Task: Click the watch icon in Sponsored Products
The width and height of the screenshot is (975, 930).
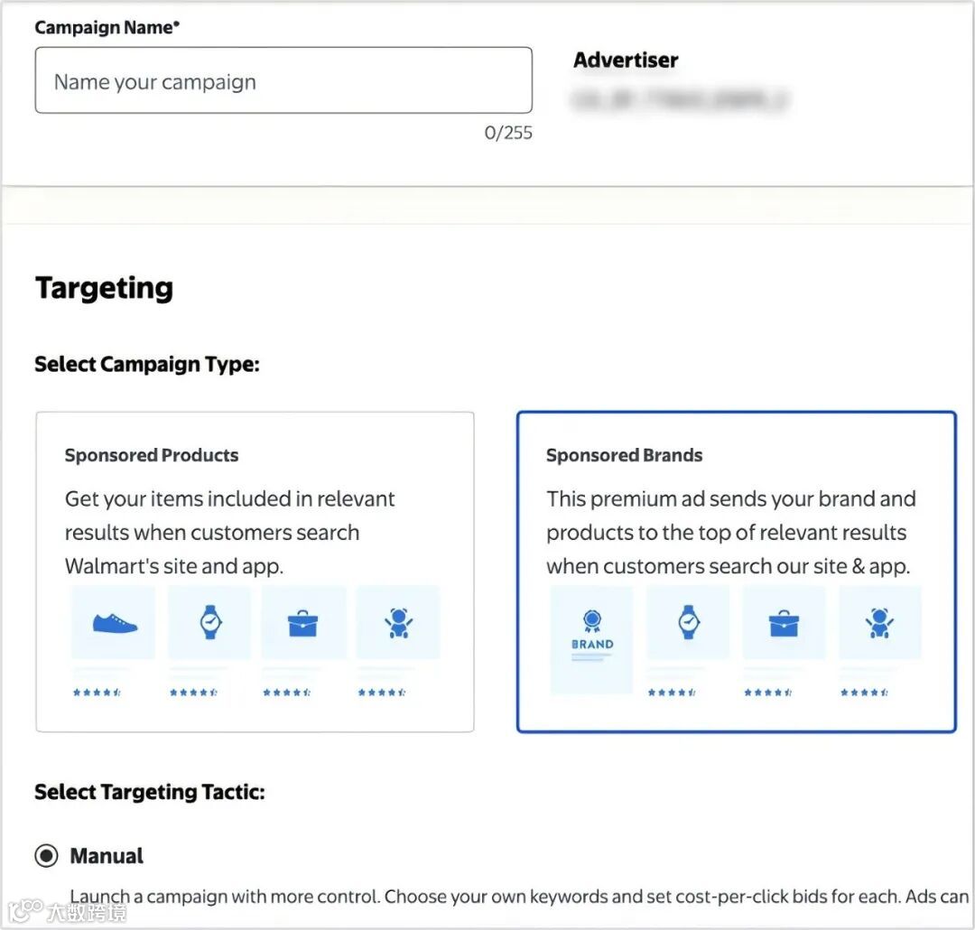Action: [x=210, y=622]
